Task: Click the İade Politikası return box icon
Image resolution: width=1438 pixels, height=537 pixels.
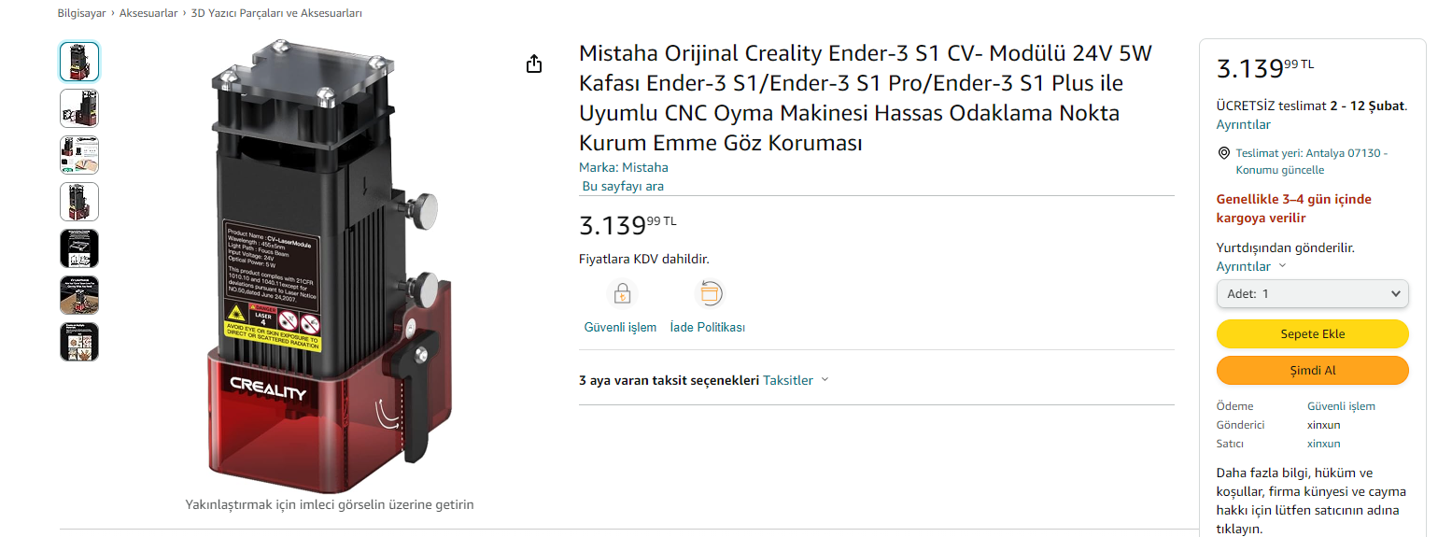Action: 710,294
